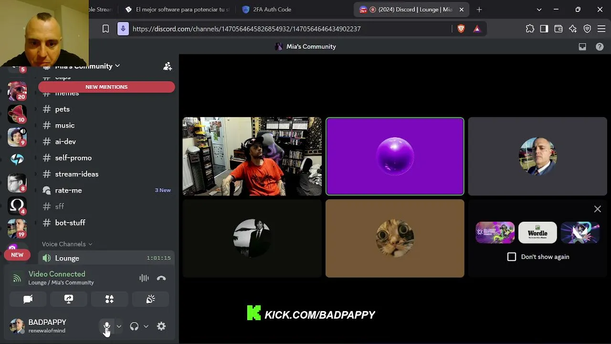611x344 pixels.
Task: Open Discord user settings gear
Action: pyautogui.click(x=161, y=326)
